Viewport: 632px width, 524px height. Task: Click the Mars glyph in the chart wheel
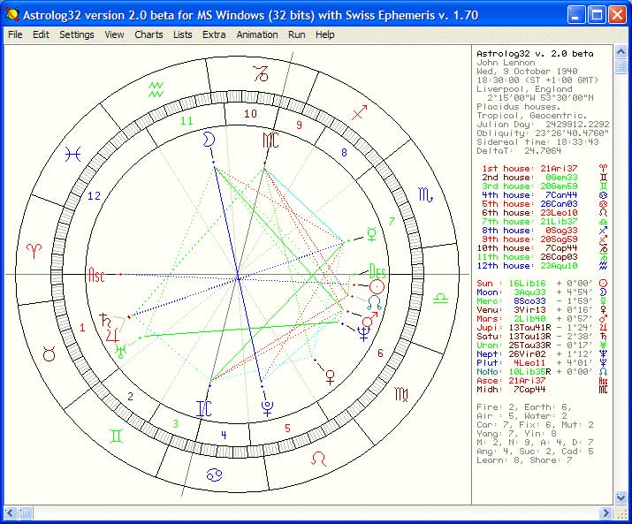369,320
